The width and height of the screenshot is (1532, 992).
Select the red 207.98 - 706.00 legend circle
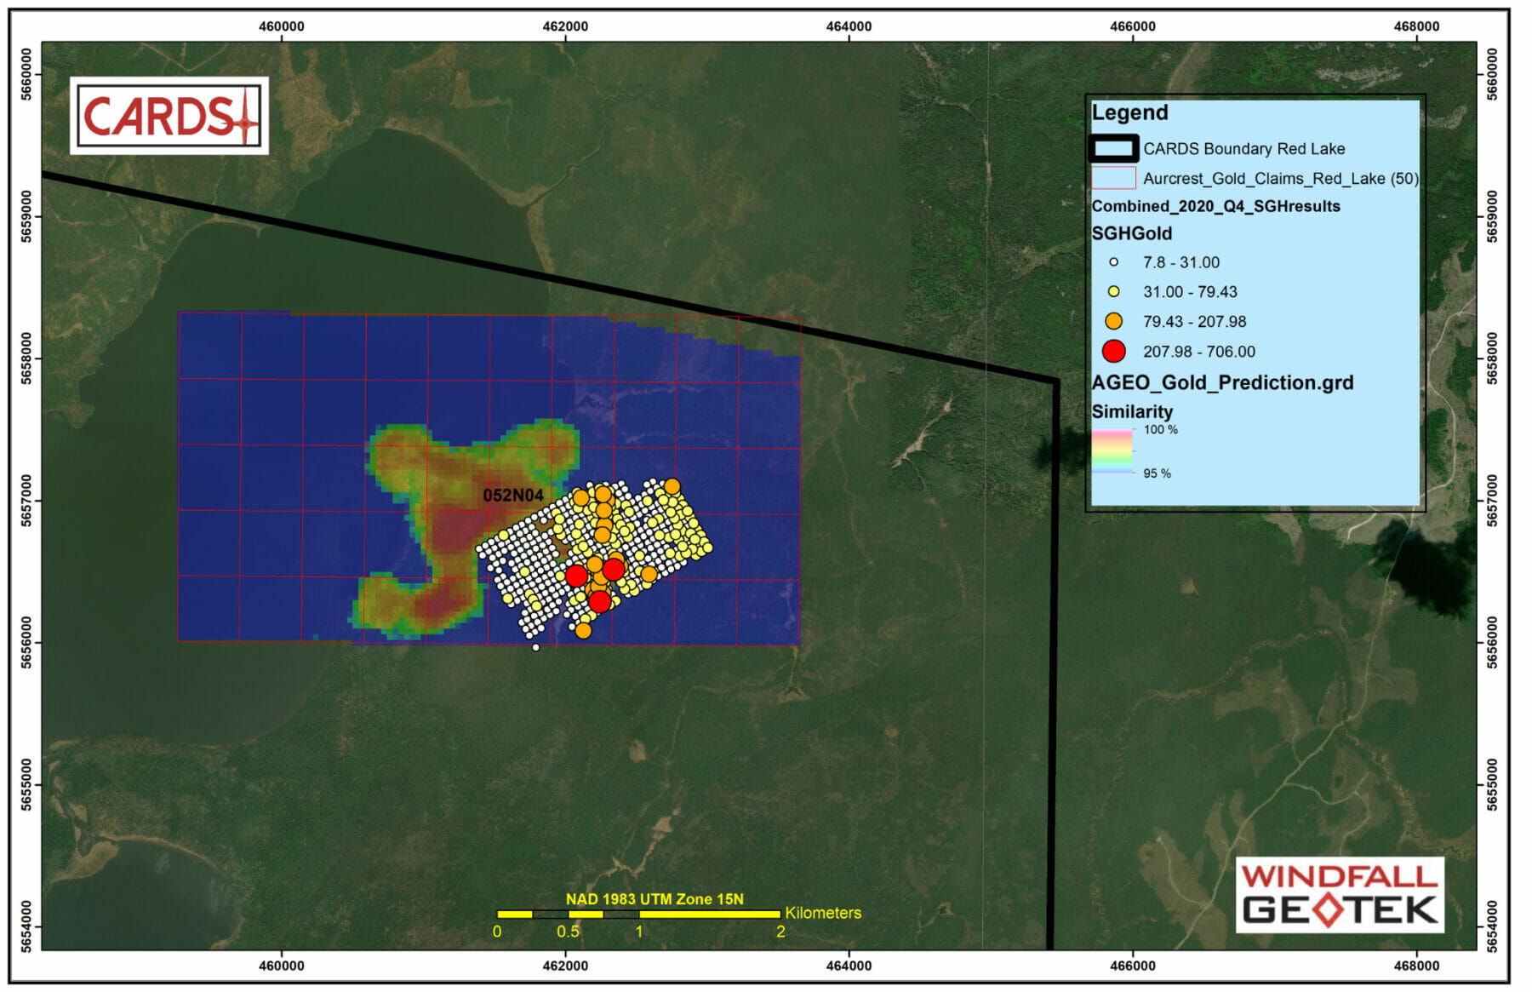coord(1113,351)
